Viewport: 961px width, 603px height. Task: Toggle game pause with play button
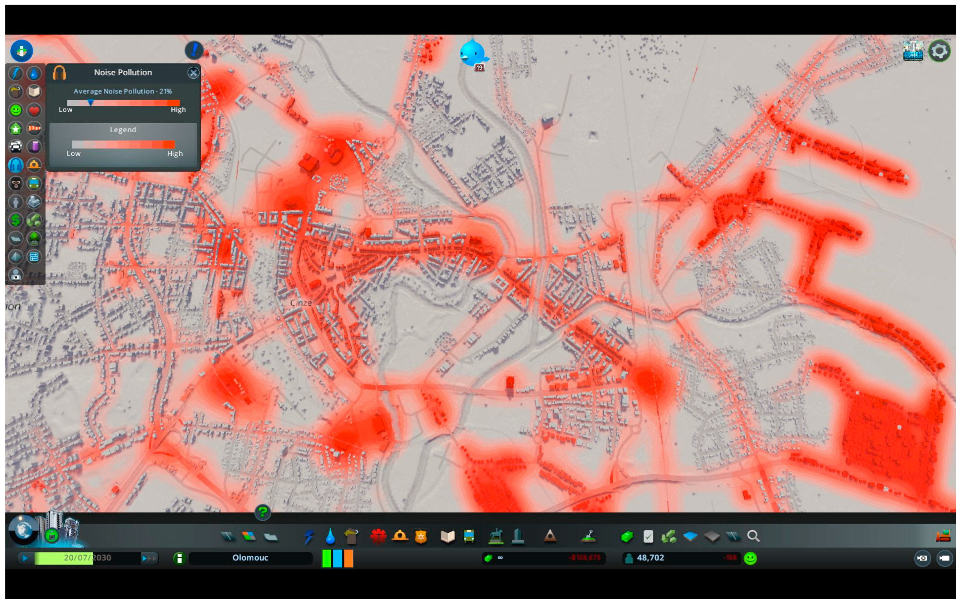click(25, 558)
